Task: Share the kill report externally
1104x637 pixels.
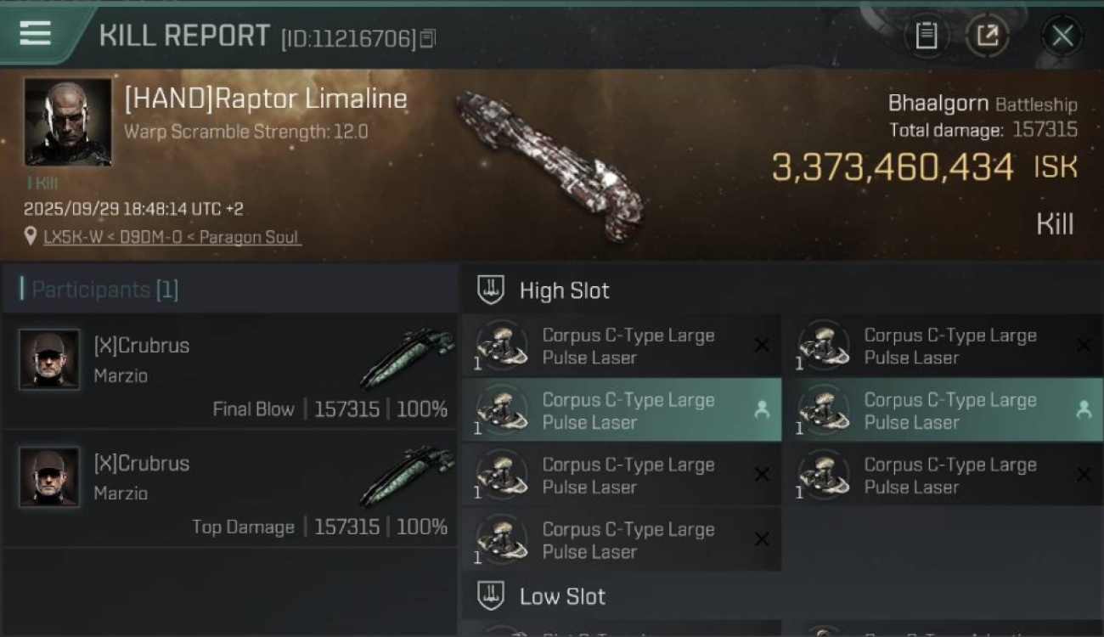Action: pos(987,36)
